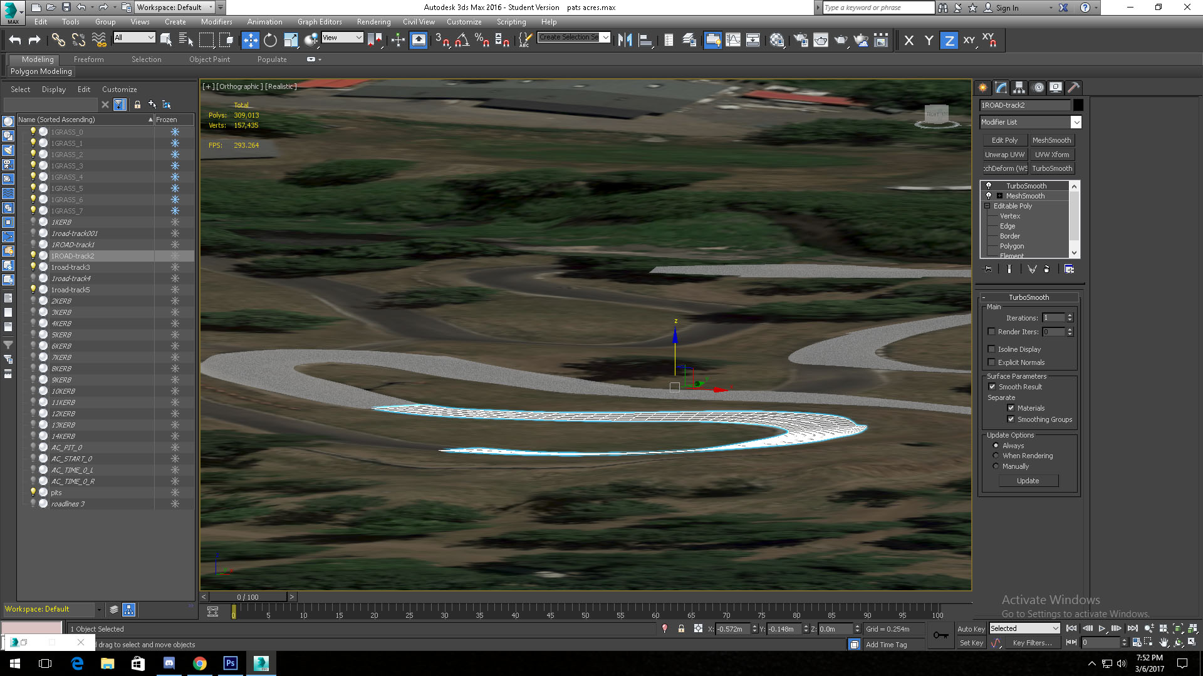1203x676 pixels.
Task: Click the Update button in TurboSmooth
Action: point(1028,481)
